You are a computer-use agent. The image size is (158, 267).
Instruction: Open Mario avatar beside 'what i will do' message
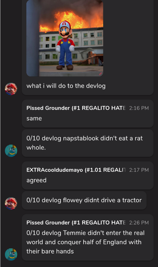(11, 89)
